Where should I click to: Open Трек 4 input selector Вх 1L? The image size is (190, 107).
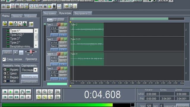(x=63, y=61)
